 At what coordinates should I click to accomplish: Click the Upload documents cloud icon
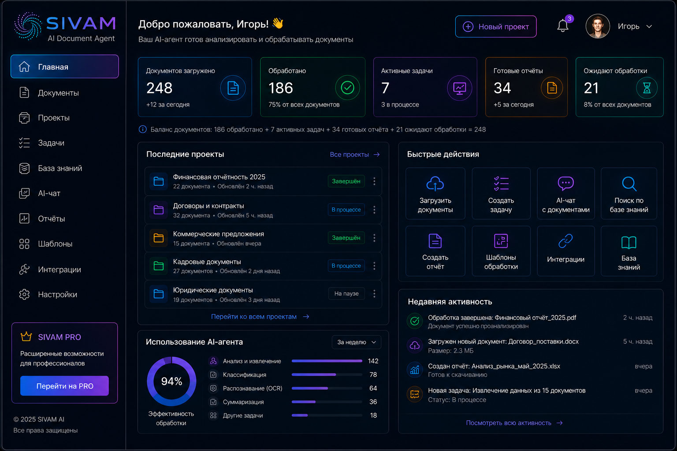[435, 184]
